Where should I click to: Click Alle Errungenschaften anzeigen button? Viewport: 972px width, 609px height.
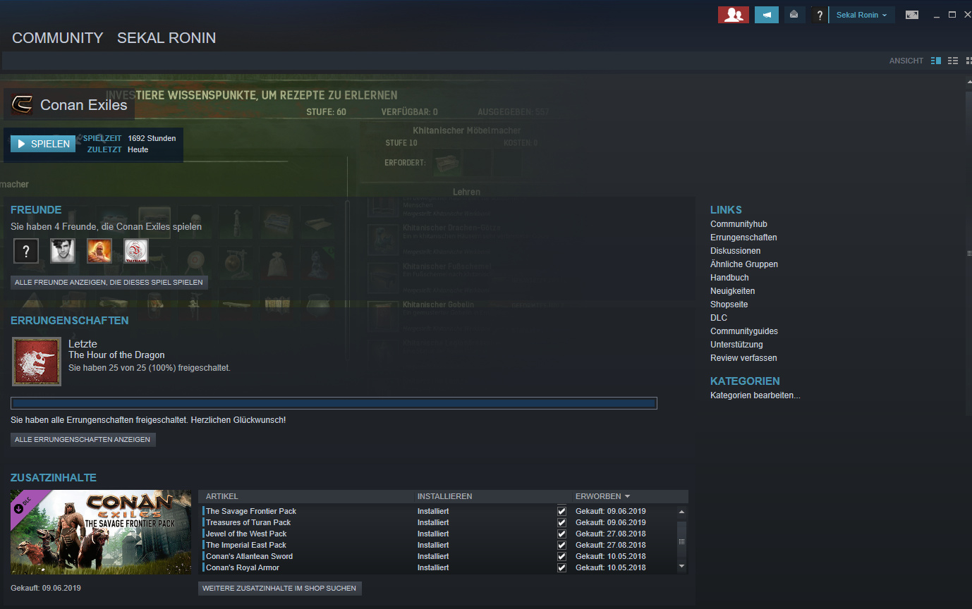[x=83, y=439]
